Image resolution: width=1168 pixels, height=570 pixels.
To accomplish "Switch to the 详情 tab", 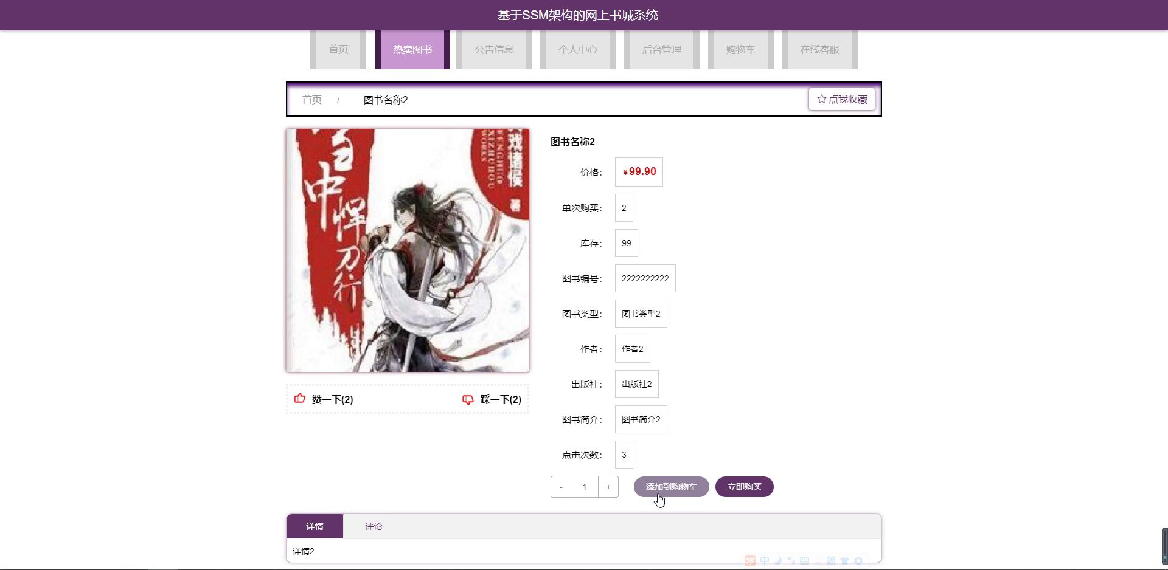I will (x=315, y=526).
